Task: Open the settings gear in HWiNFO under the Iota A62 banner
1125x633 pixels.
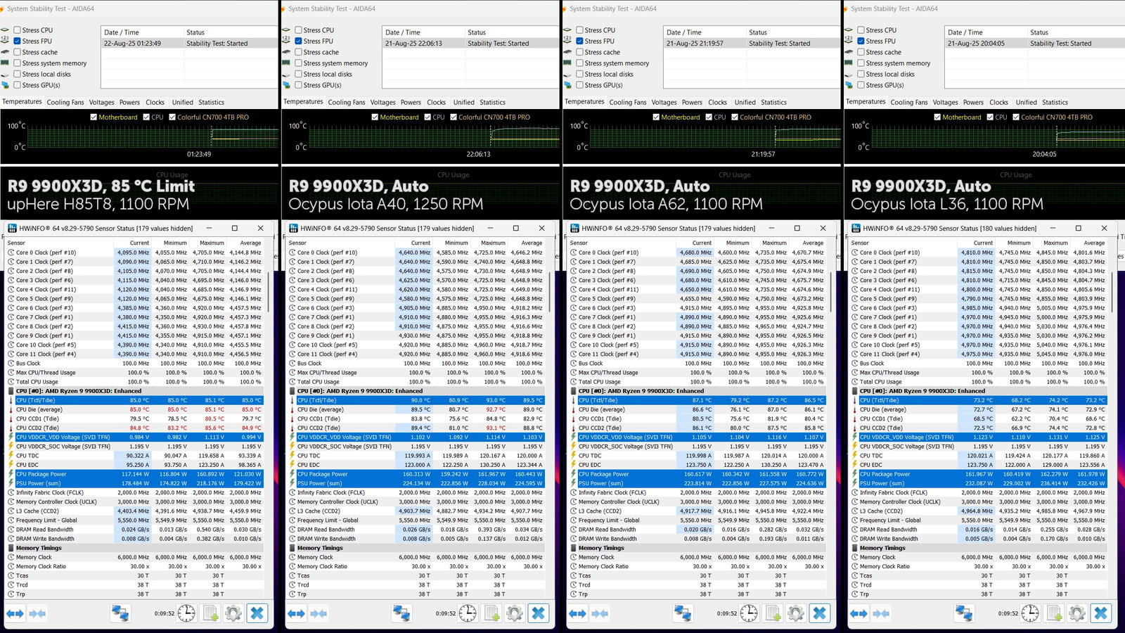Action: (796, 613)
